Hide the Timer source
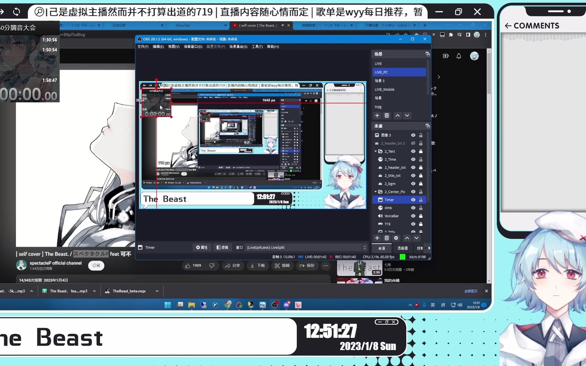Screen dimensions: 586x366 [x=413, y=200]
